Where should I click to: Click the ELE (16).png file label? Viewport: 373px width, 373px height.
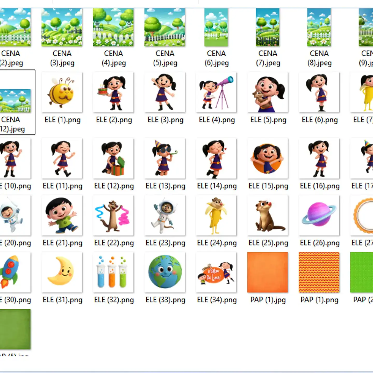pos(320,186)
